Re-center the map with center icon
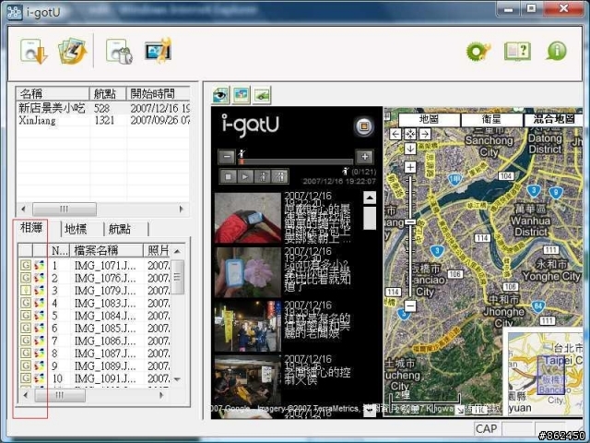 [x=410, y=134]
